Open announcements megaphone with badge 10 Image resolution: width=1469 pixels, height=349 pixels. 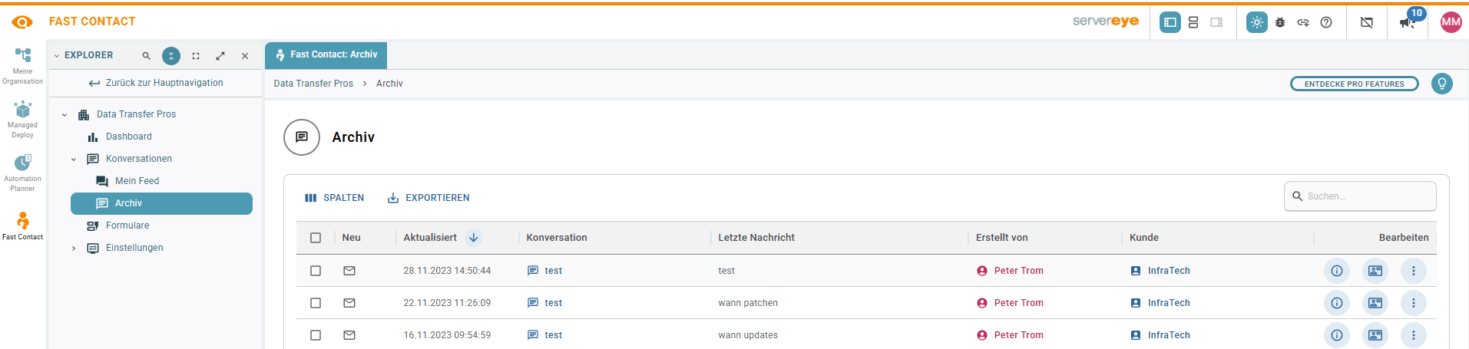pos(1408,21)
